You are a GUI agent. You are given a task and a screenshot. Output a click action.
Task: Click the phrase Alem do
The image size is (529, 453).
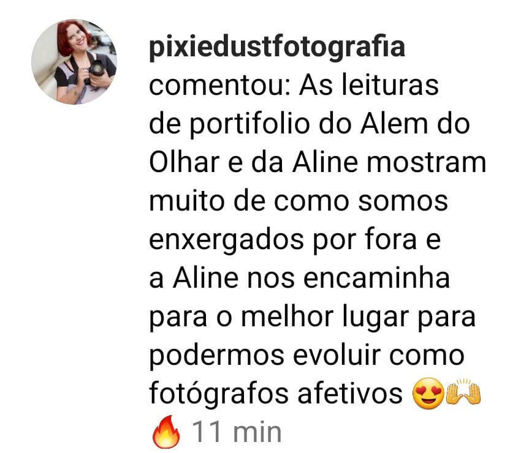[x=414, y=124]
